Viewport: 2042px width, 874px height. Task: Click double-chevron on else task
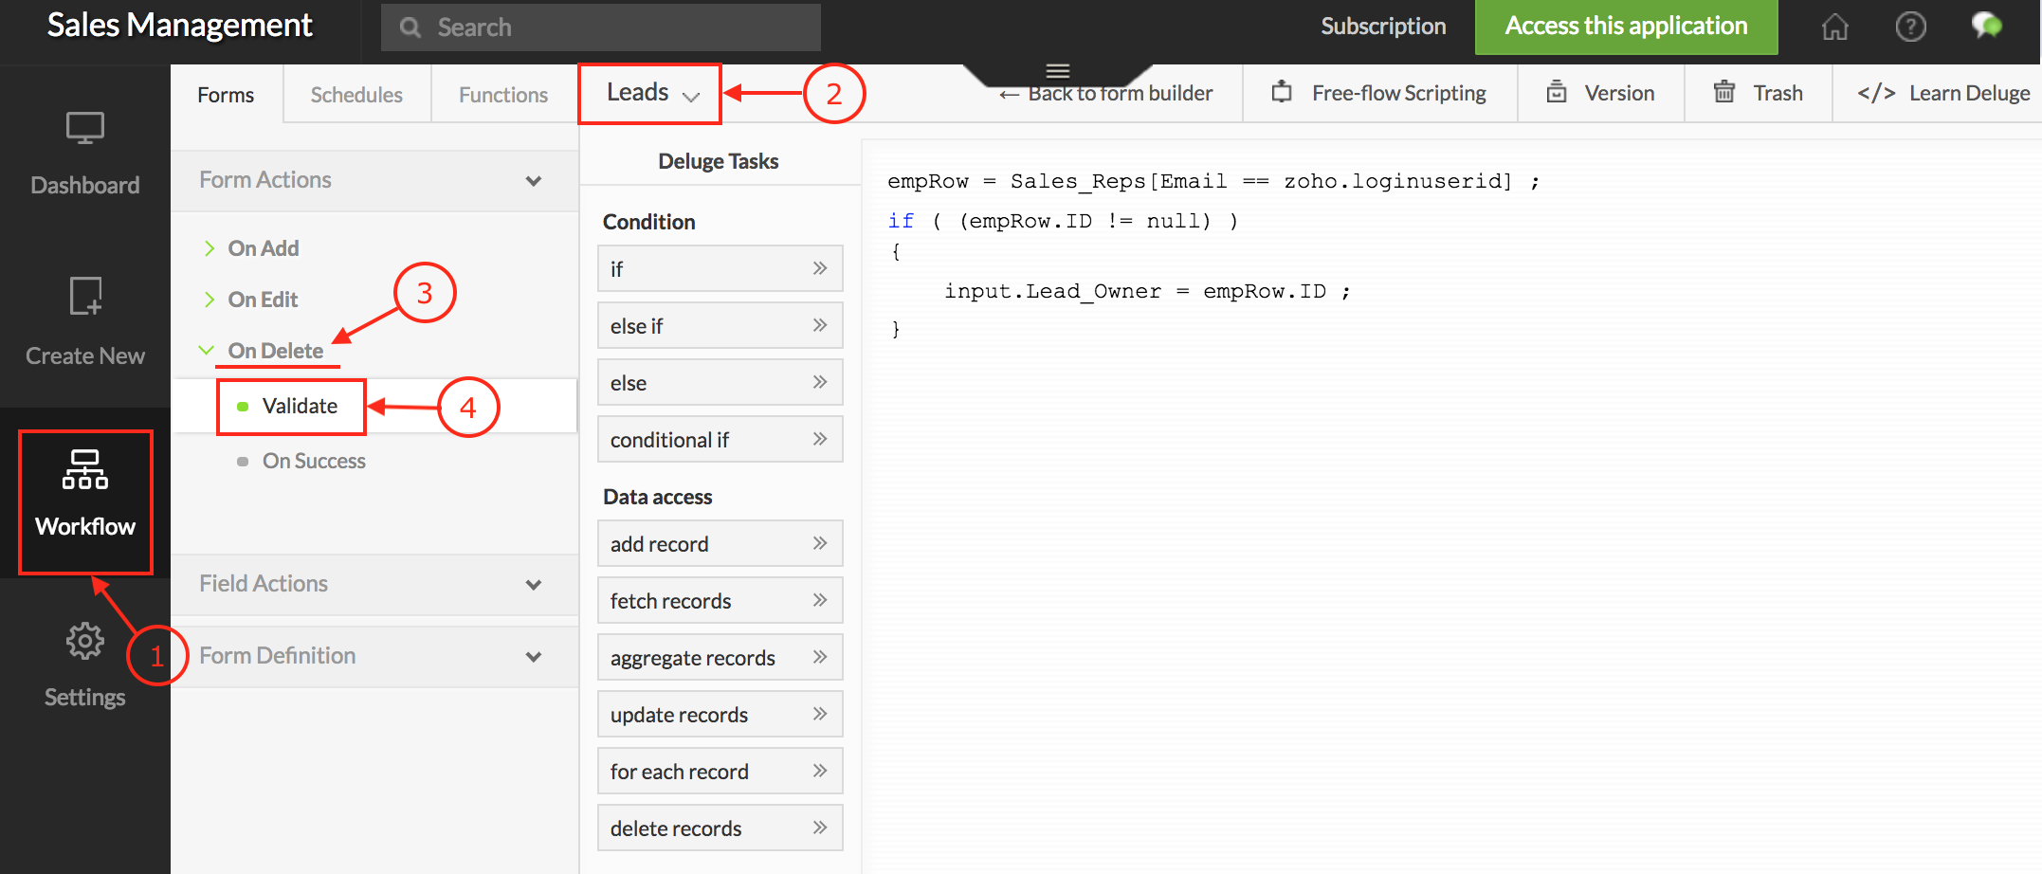(x=820, y=382)
